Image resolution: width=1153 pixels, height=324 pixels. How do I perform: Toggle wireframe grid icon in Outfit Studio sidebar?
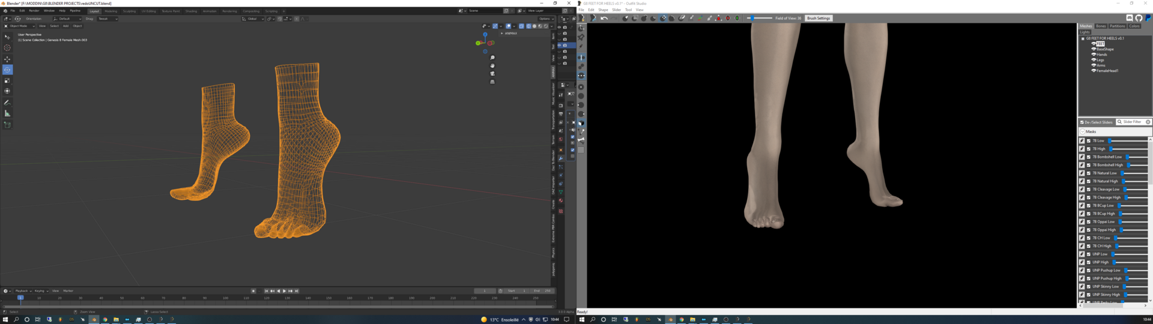(x=581, y=150)
